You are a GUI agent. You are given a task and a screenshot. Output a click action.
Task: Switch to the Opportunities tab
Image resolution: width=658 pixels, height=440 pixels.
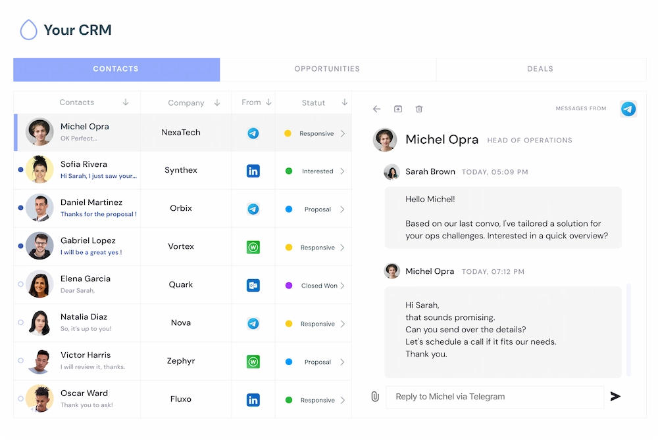point(327,69)
